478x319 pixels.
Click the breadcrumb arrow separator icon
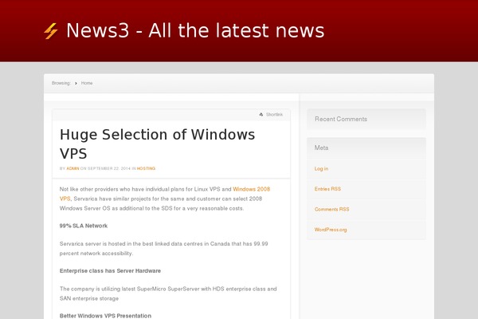pos(76,83)
